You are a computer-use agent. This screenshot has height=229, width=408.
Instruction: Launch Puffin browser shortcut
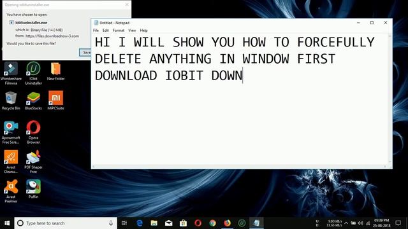tap(33, 189)
